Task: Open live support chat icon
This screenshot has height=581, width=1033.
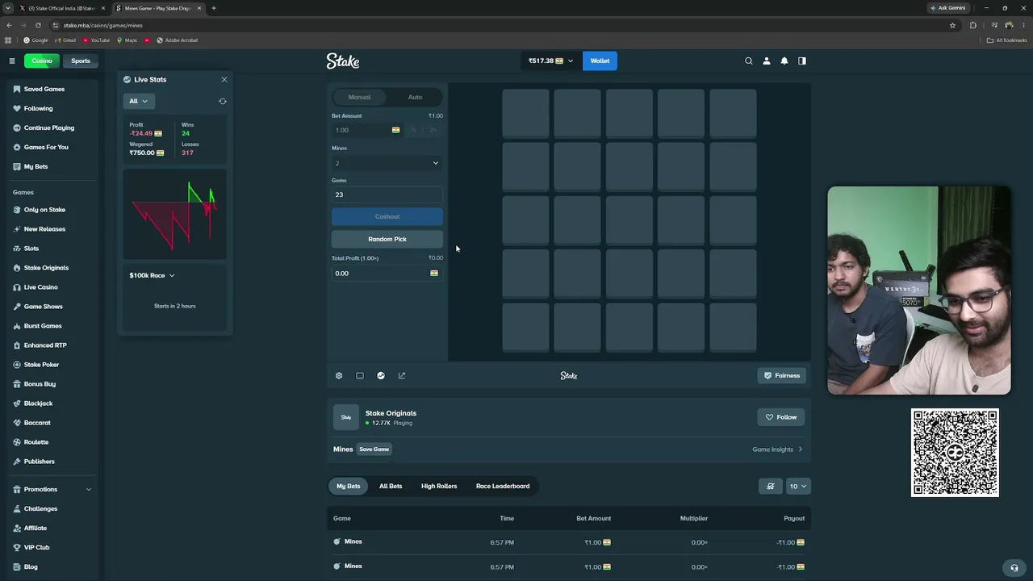Action: (x=1014, y=567)
